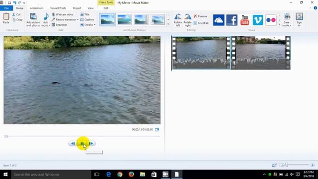
Task: Step to the next frame
Action: tap(91, 144)
